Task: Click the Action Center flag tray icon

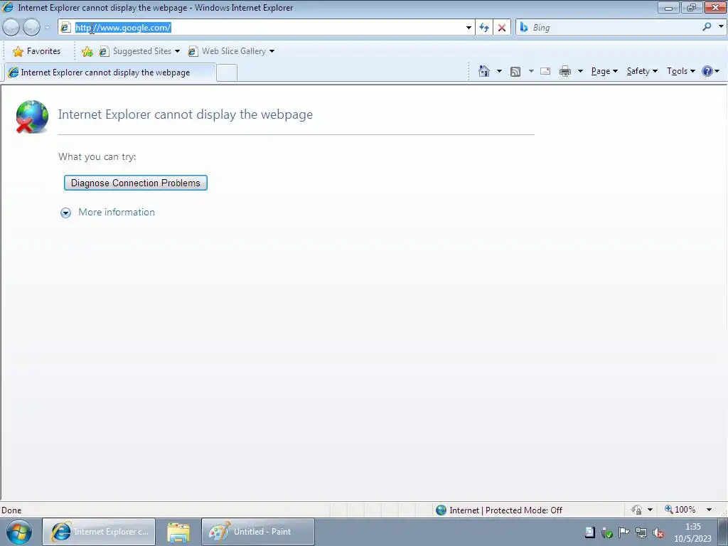Action: (623, 532)
